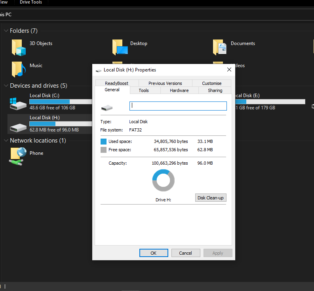Viewport: 314px width, 291px height.
Task: Click the '33.1 MB' used space value
Action: [205, 142]
